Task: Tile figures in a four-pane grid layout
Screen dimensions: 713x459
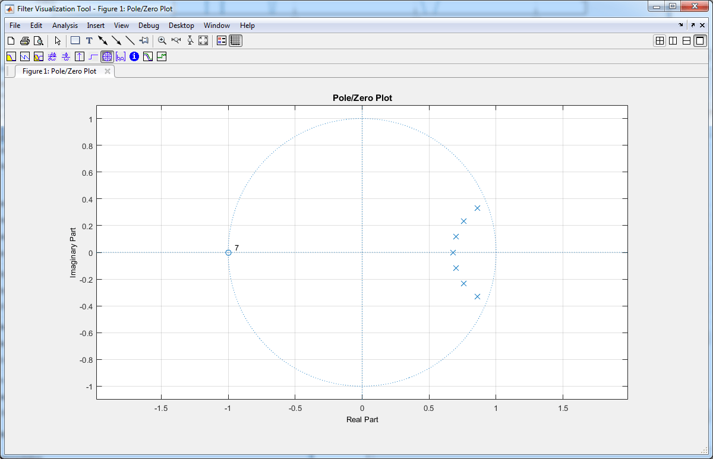Action: click(x=659, y=41)
